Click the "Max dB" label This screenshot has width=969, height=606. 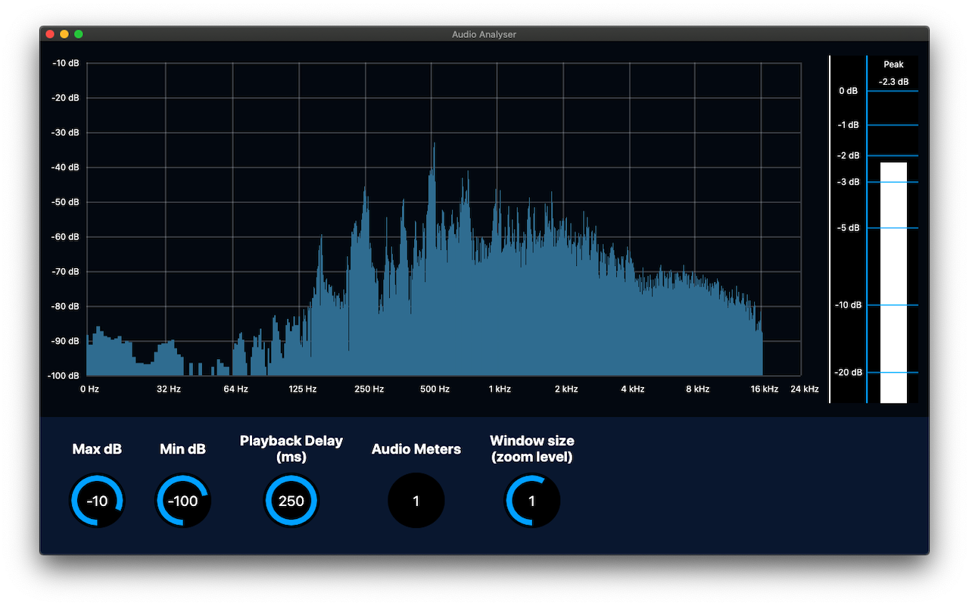point(97,449)
